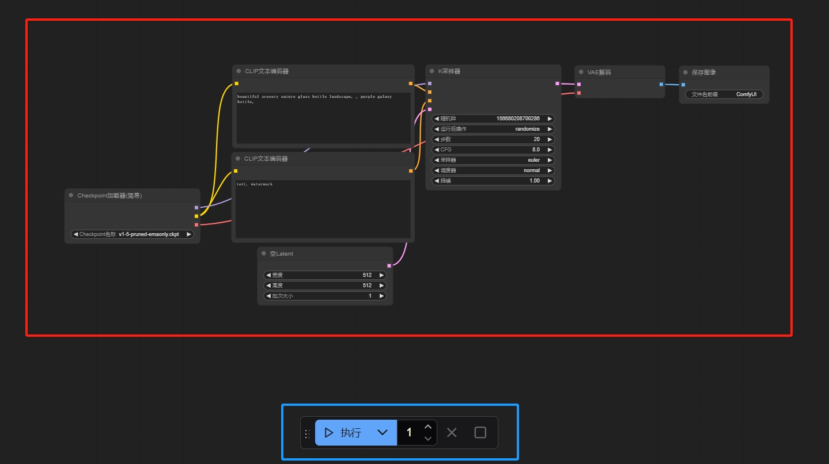Decrease 高度 with its left arrow
The width and height of the screenshot is (829, 464).
coord(268,286)
